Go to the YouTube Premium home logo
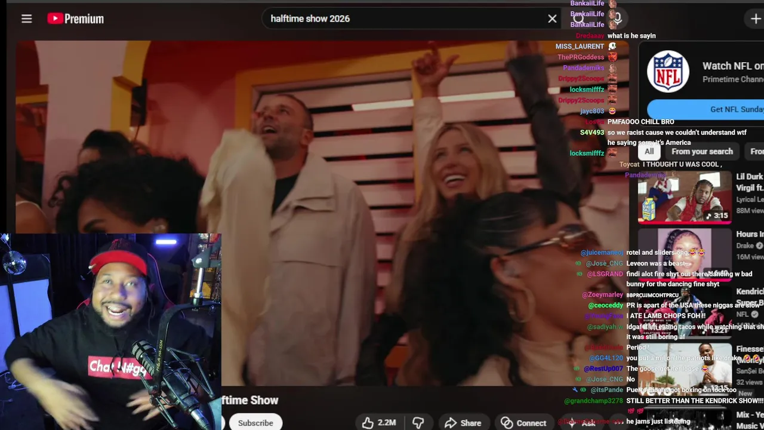764x430 pixels. (76, 19)
